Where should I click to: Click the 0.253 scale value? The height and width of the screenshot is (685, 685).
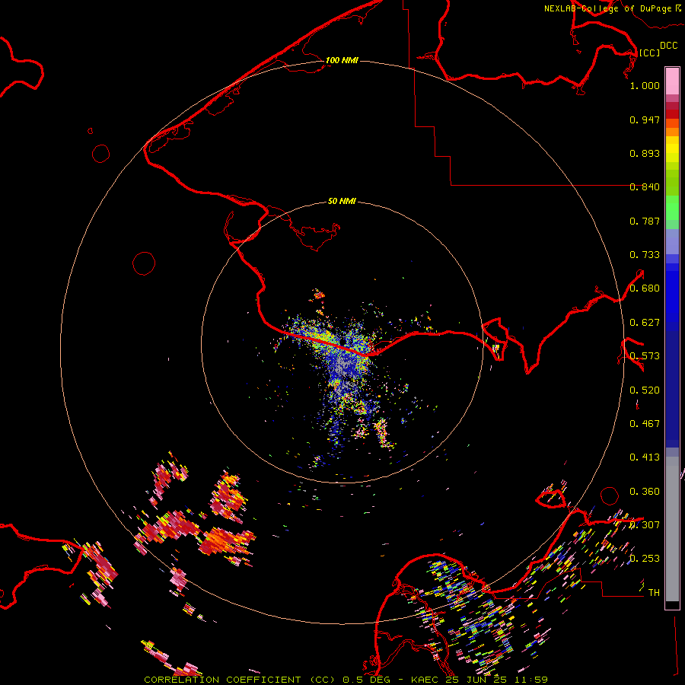click(645, 559)
